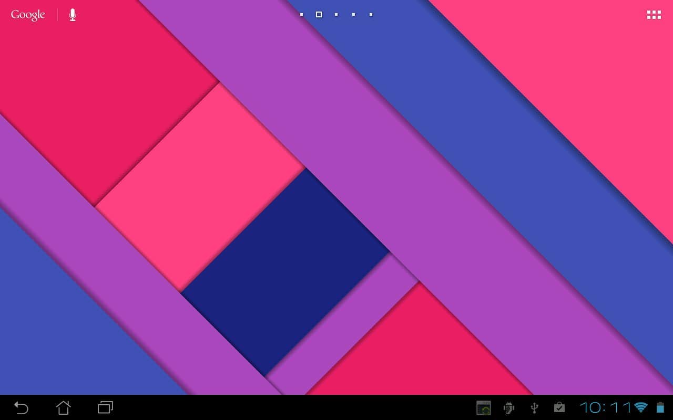Start voice search with the microphone icon
The height and width of the screenshot is (420, 673).
tap(73, 15)
